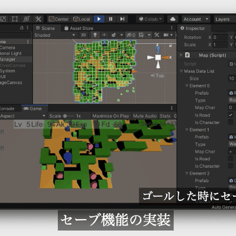Toggle Hierarchy panel lock icon
The width and height of the screenshot is (236, 236).
click(22, 28)
